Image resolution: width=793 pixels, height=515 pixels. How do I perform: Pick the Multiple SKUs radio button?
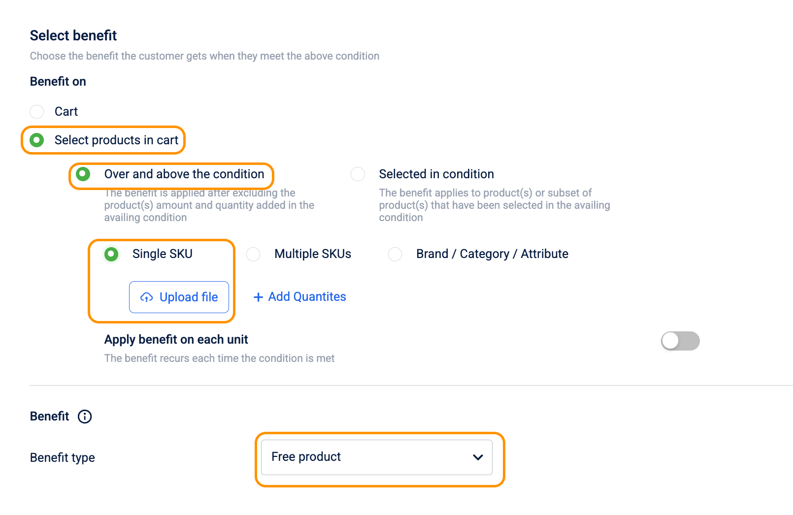[253, 254]
